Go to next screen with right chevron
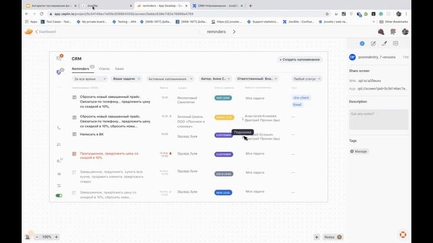This screenshot has width=433, height=243. click(234, 32)
